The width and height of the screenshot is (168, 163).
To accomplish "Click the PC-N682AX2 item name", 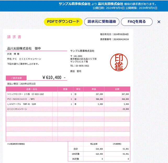I will 21,99.
